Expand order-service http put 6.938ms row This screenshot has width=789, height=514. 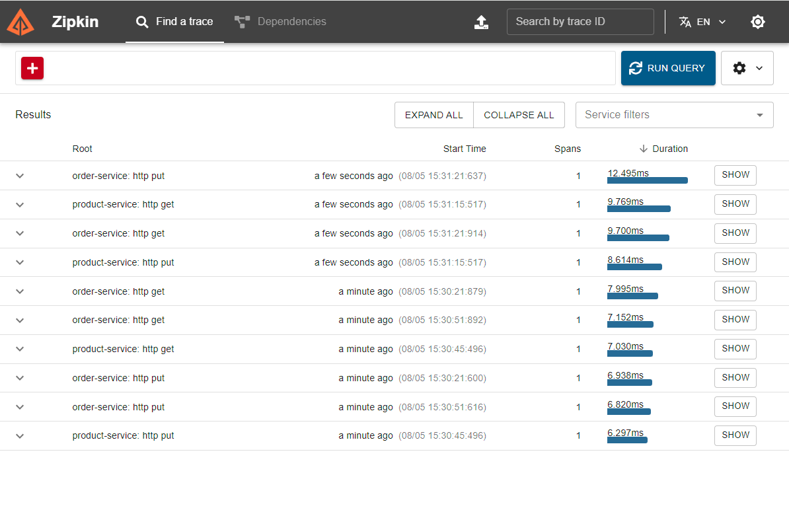click(20, 378)
